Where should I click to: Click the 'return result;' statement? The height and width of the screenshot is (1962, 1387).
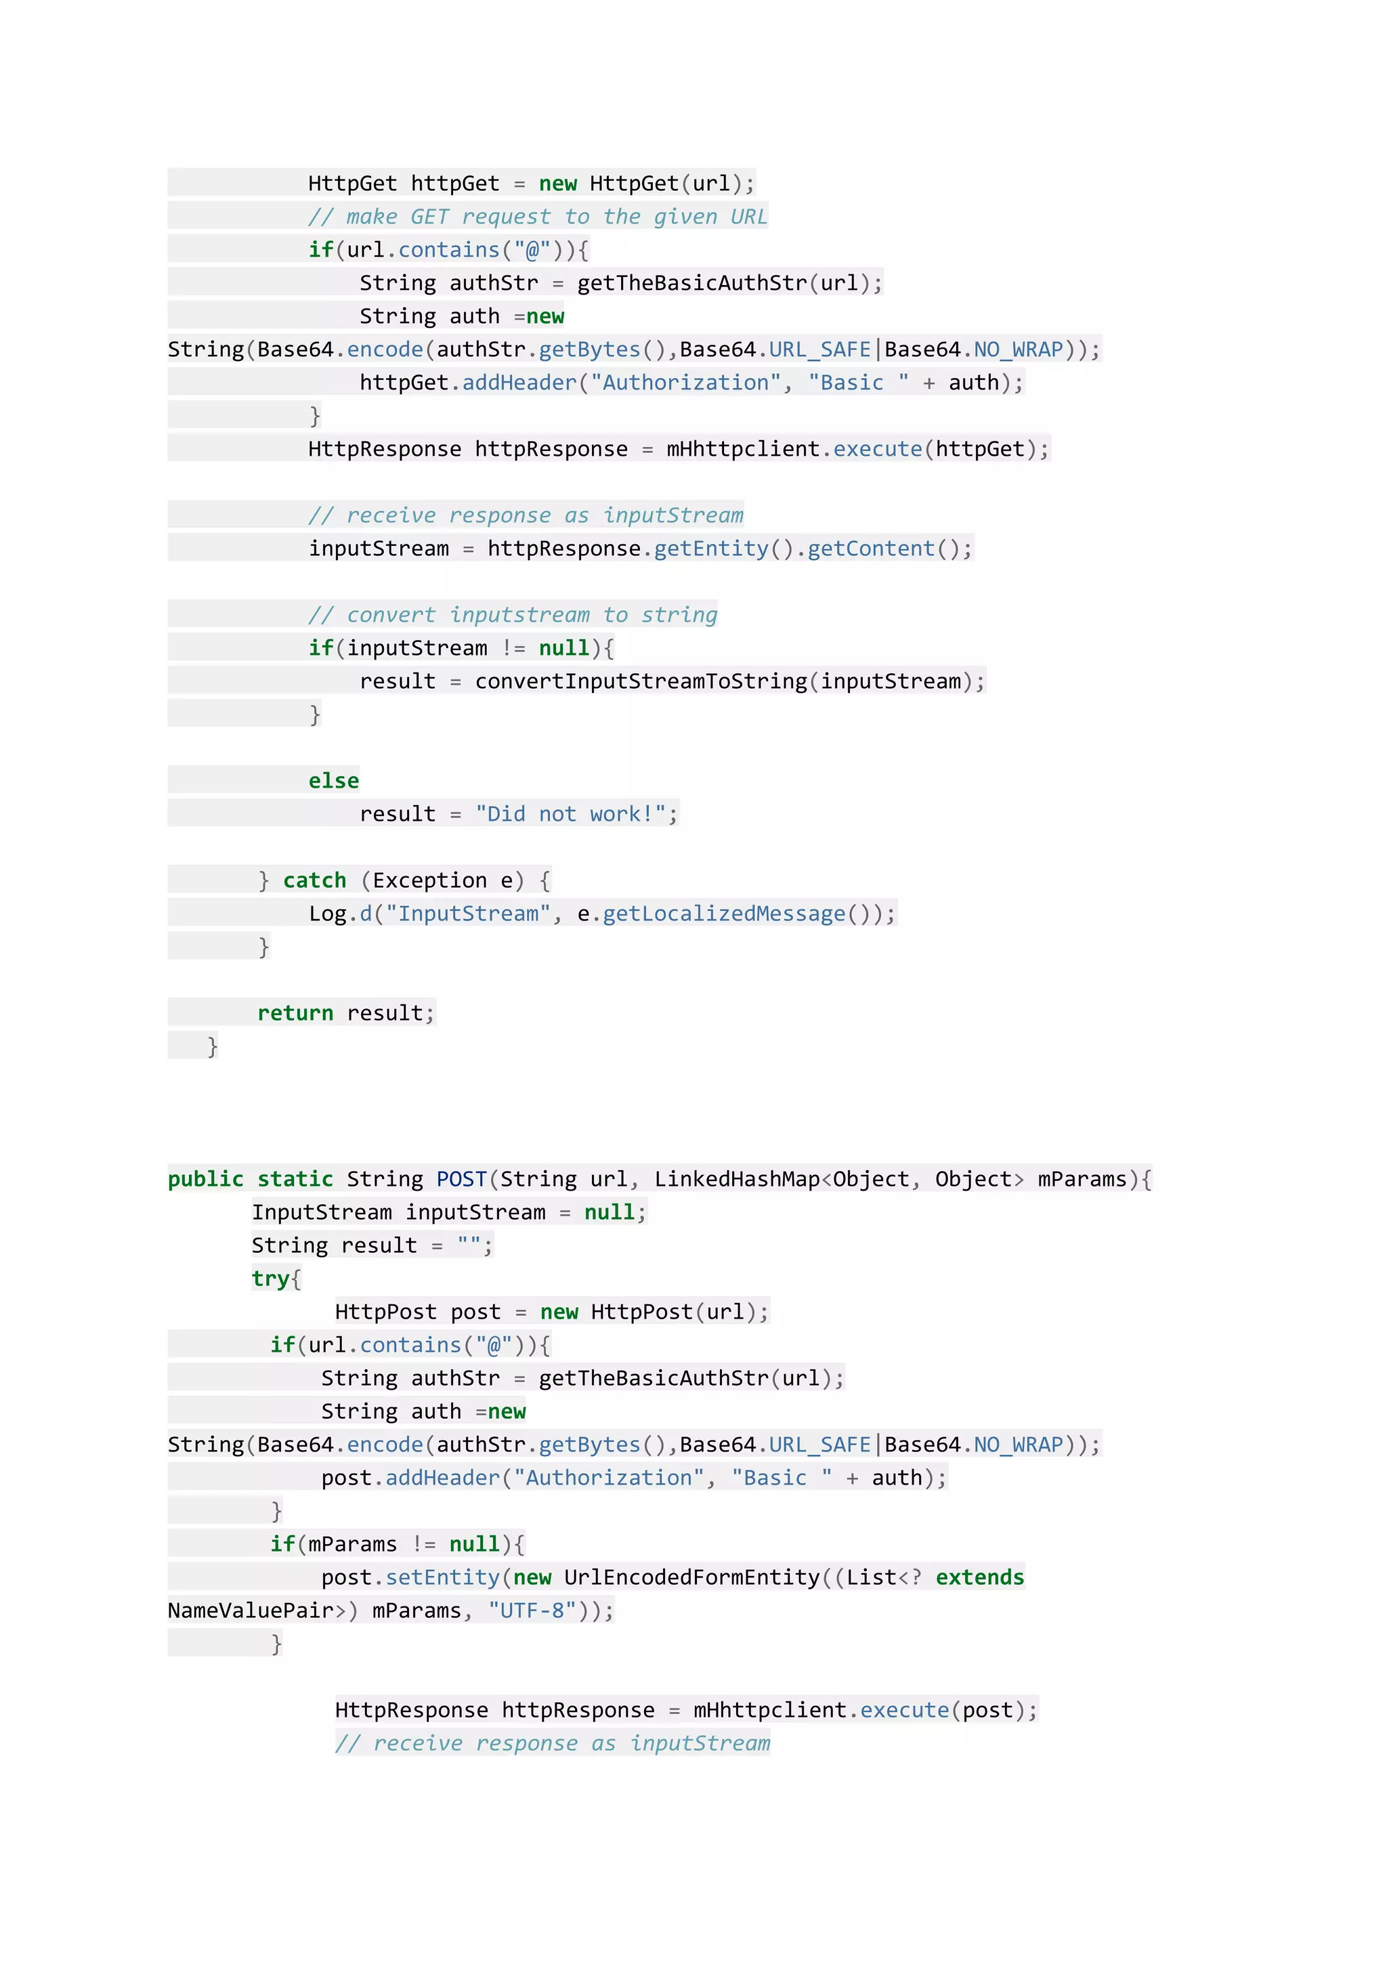[345, 1013]
